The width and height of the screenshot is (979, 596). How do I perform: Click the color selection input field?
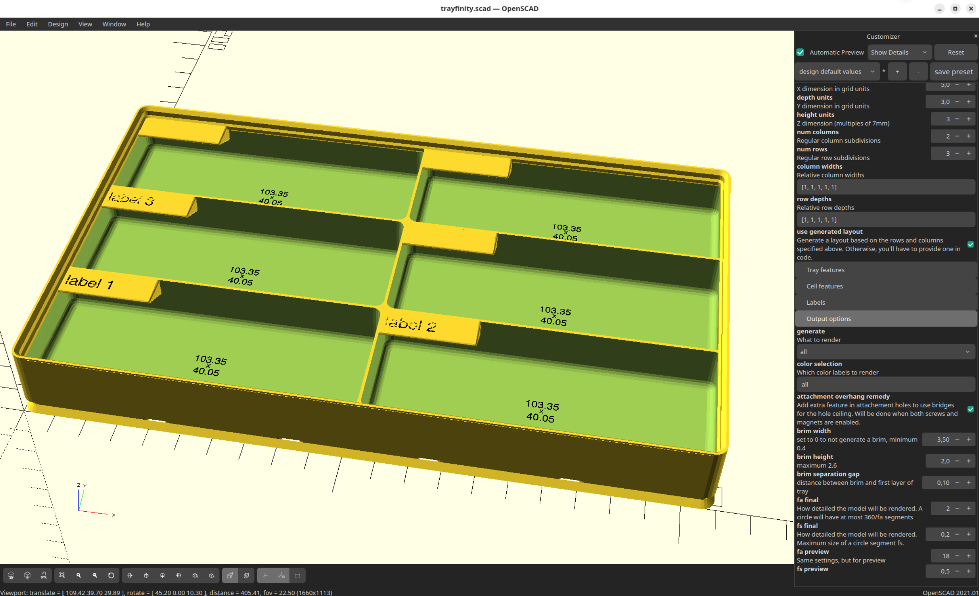point(886,384)
